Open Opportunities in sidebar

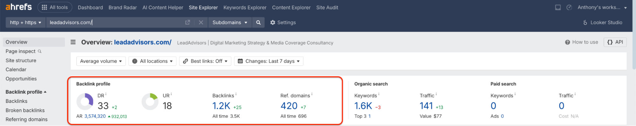pyautogui.click(x=21, y=79)
